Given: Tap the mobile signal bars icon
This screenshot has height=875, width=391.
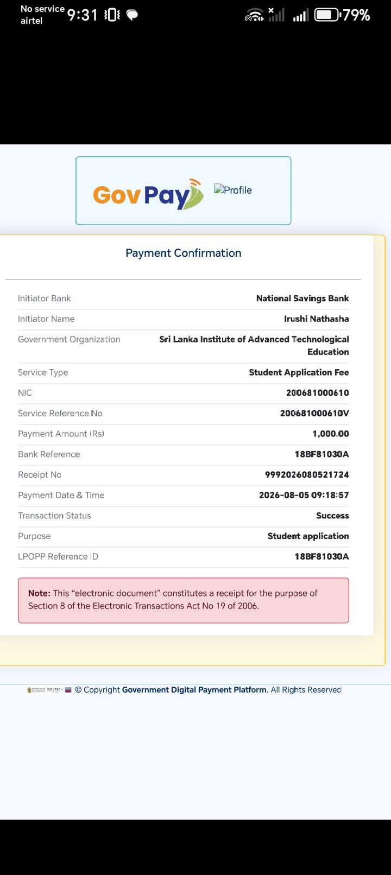Looking at the screenshot, I should coord(300,15).
